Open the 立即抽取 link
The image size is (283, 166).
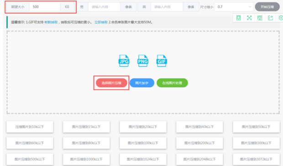[101, 22]
